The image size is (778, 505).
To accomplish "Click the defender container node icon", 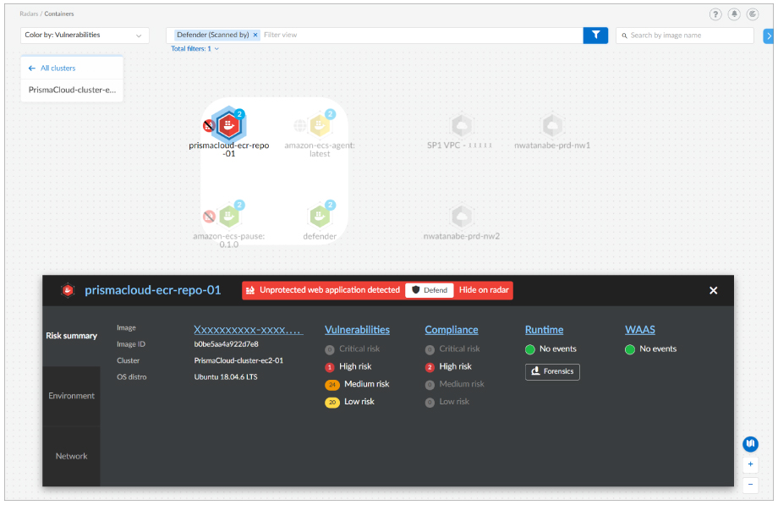I will (x=320, y=217).
